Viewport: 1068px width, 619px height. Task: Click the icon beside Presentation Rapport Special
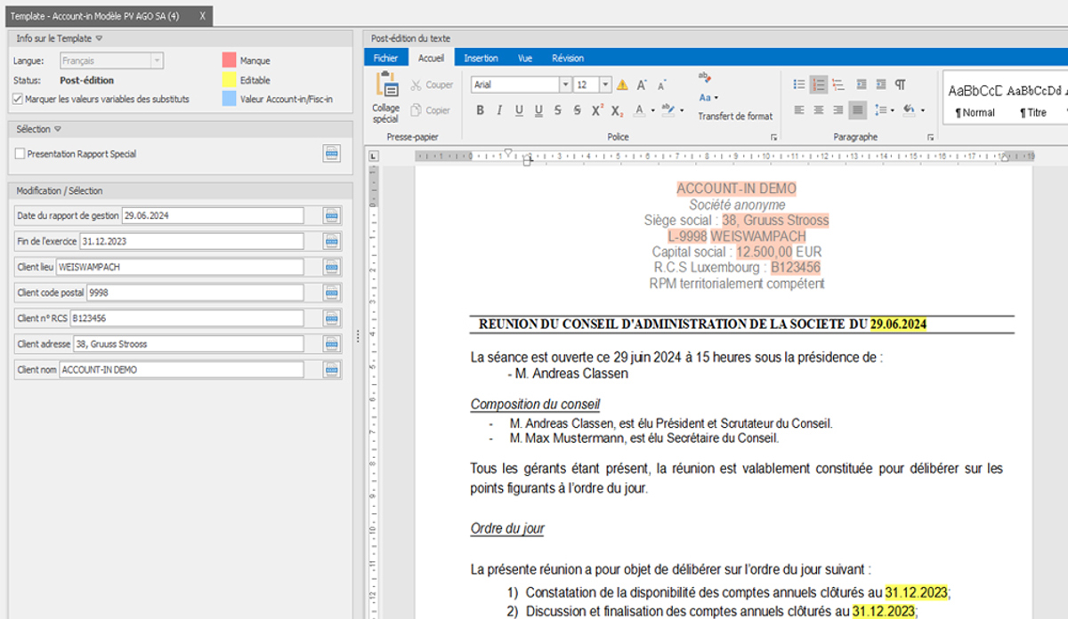point(331,154)
